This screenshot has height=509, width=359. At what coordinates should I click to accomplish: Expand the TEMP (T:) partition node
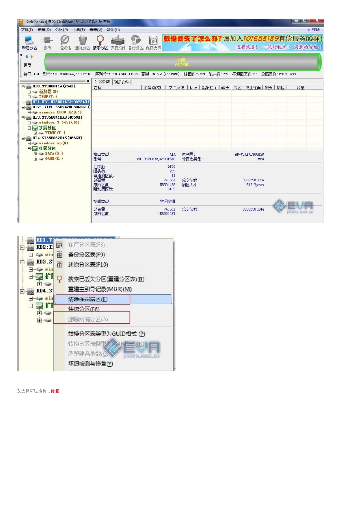tap(29, 97)
